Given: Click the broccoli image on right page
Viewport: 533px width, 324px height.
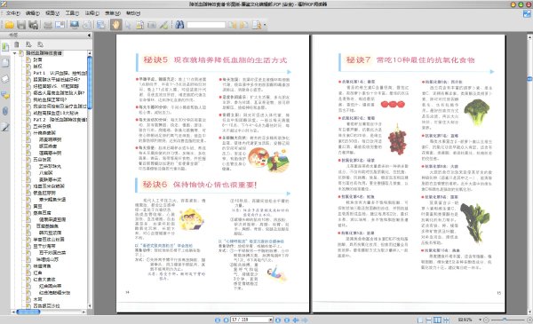Looking at the screenshot, I should (476, 112).
